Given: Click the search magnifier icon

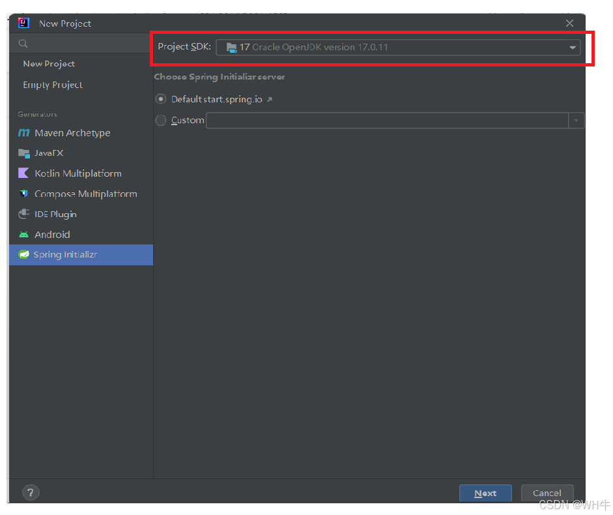Looking at the screenshot, I should coord(23,44).
